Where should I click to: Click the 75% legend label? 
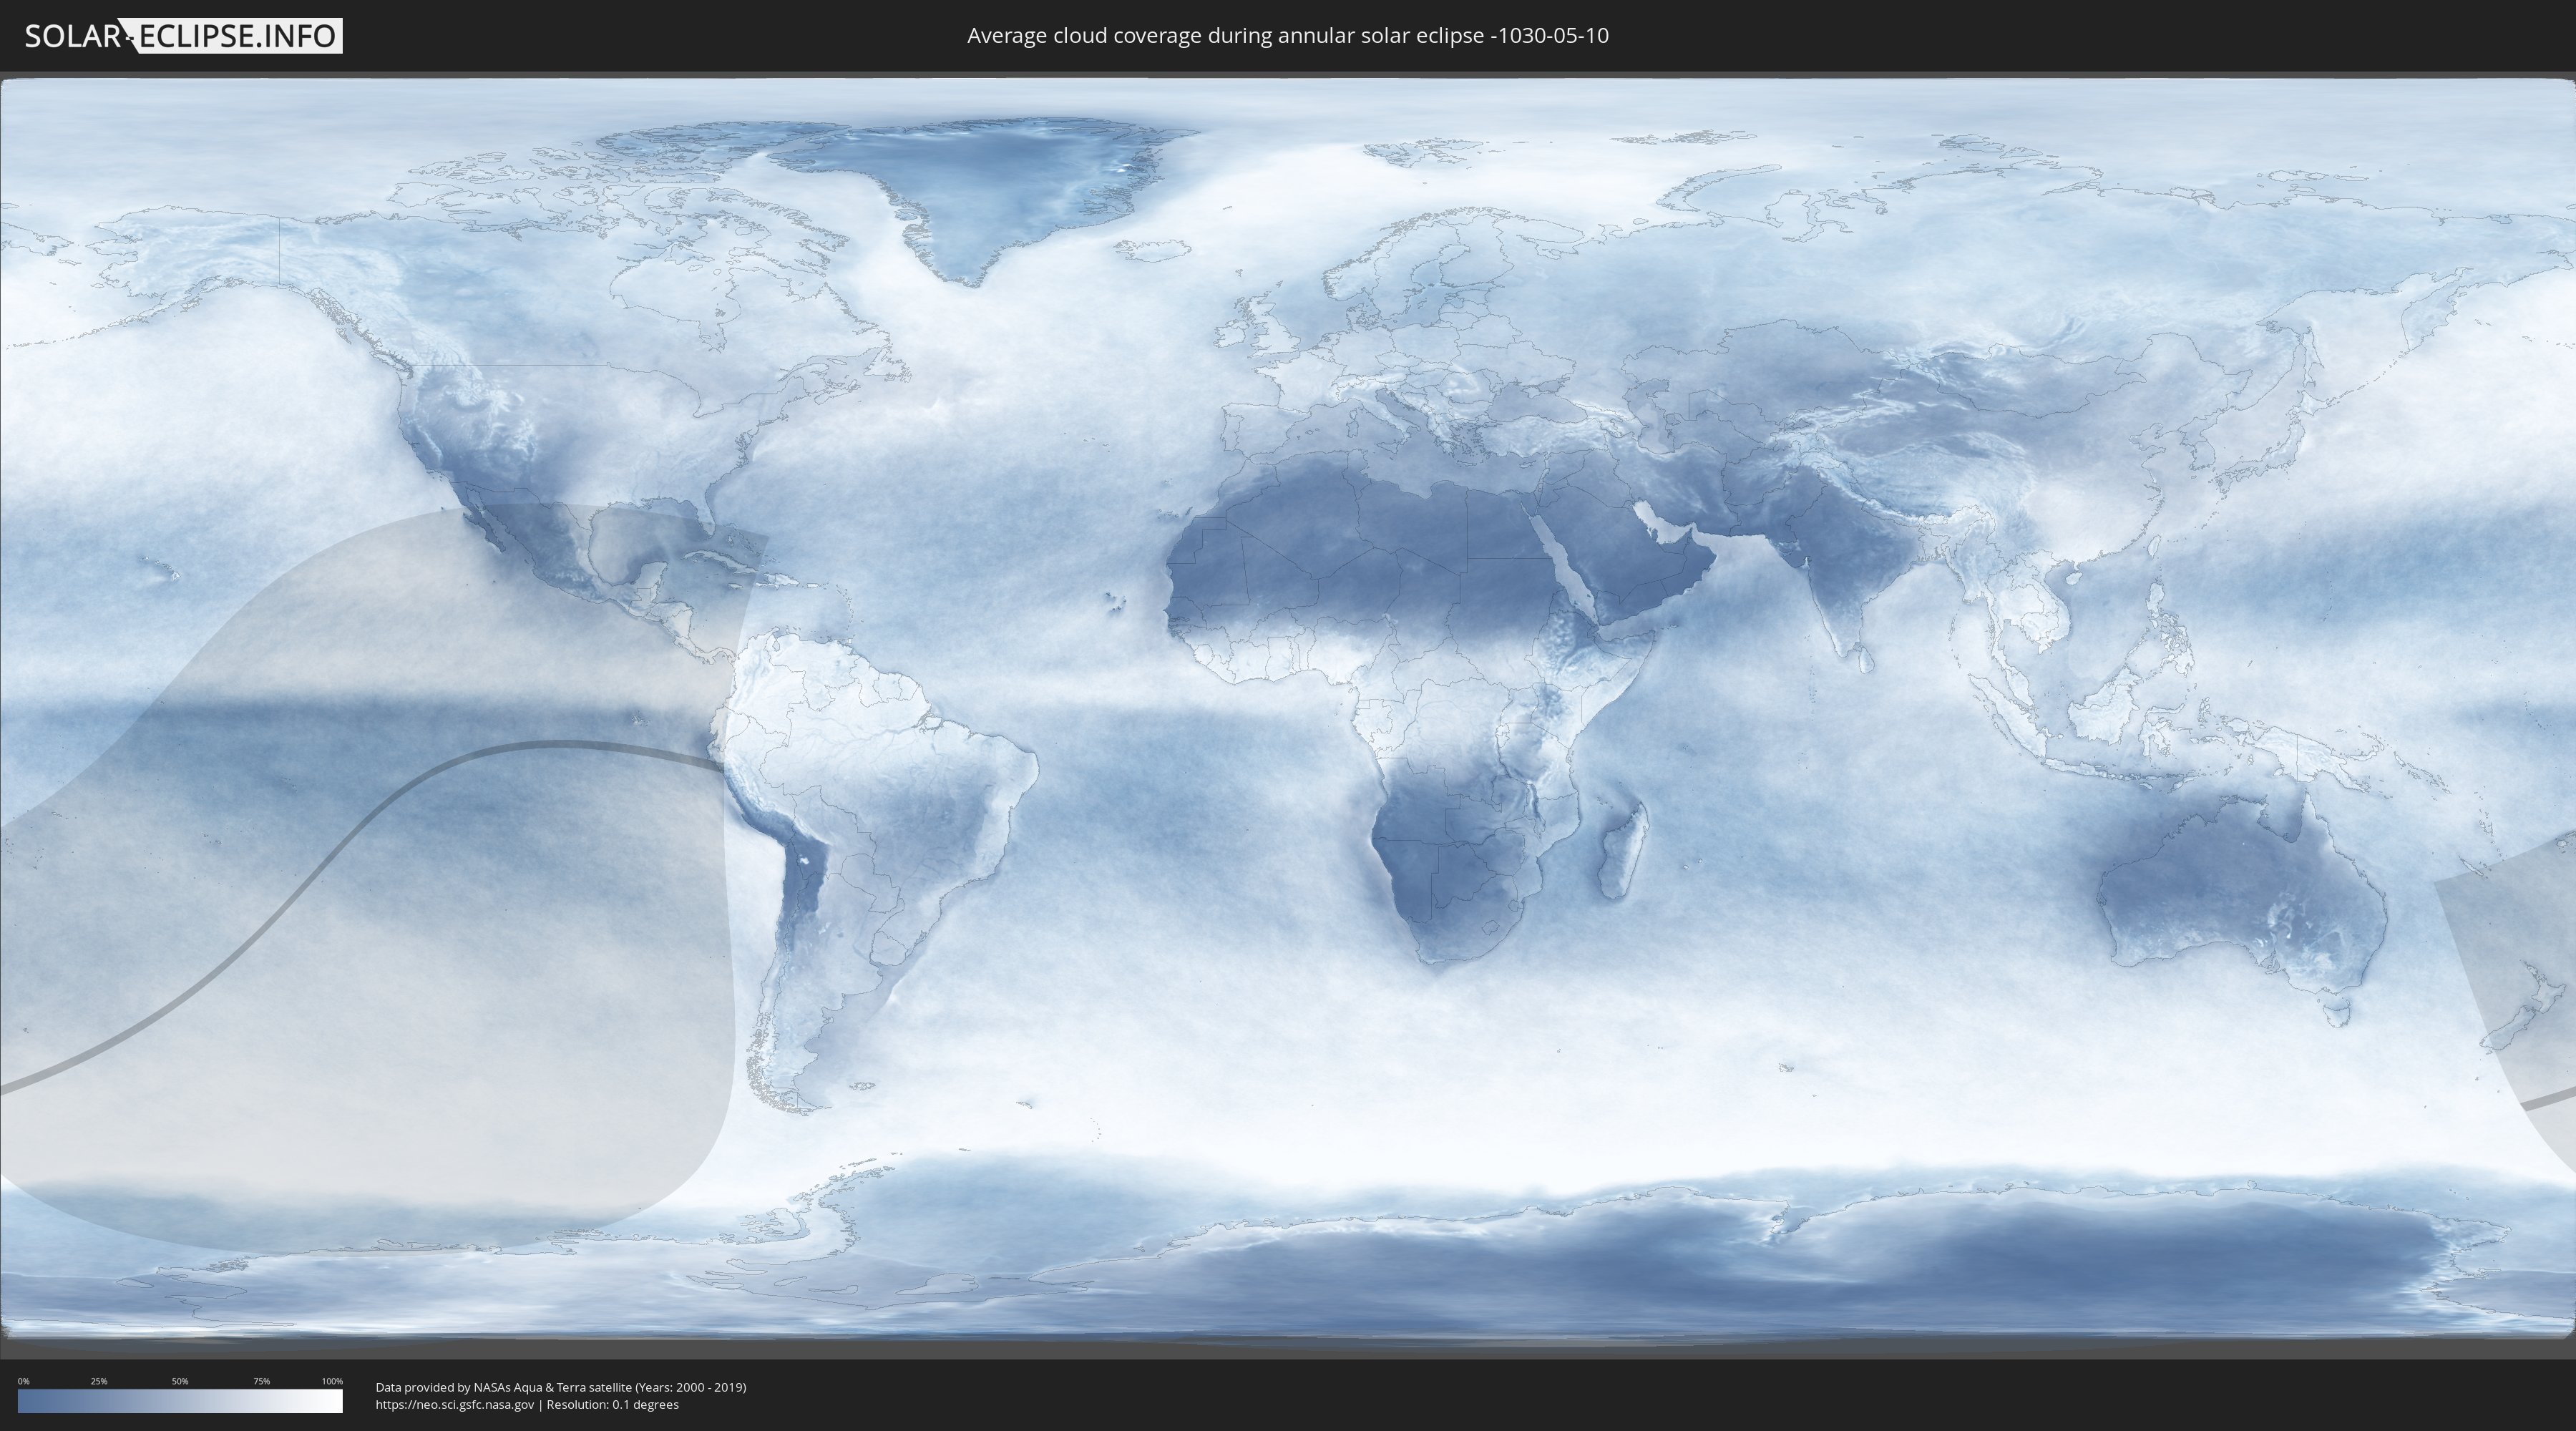261,1381
